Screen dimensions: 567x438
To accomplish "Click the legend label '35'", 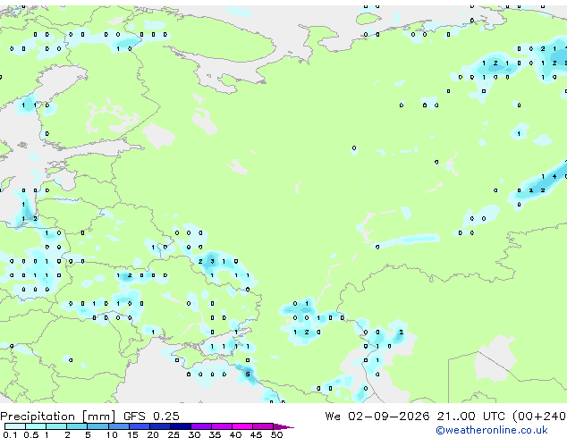I will tap(215, 434).
